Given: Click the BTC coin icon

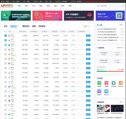Looking at the screenshot, I should [9, 36].
